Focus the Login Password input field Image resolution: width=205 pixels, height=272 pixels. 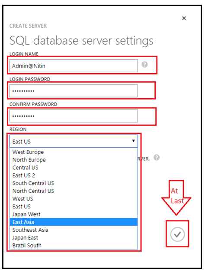coord(74,91)
